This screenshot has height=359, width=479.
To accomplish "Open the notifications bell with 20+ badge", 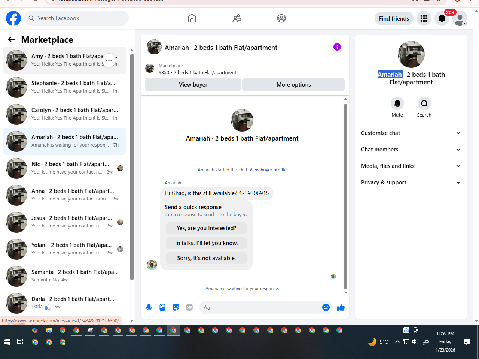I will point(442,18).
